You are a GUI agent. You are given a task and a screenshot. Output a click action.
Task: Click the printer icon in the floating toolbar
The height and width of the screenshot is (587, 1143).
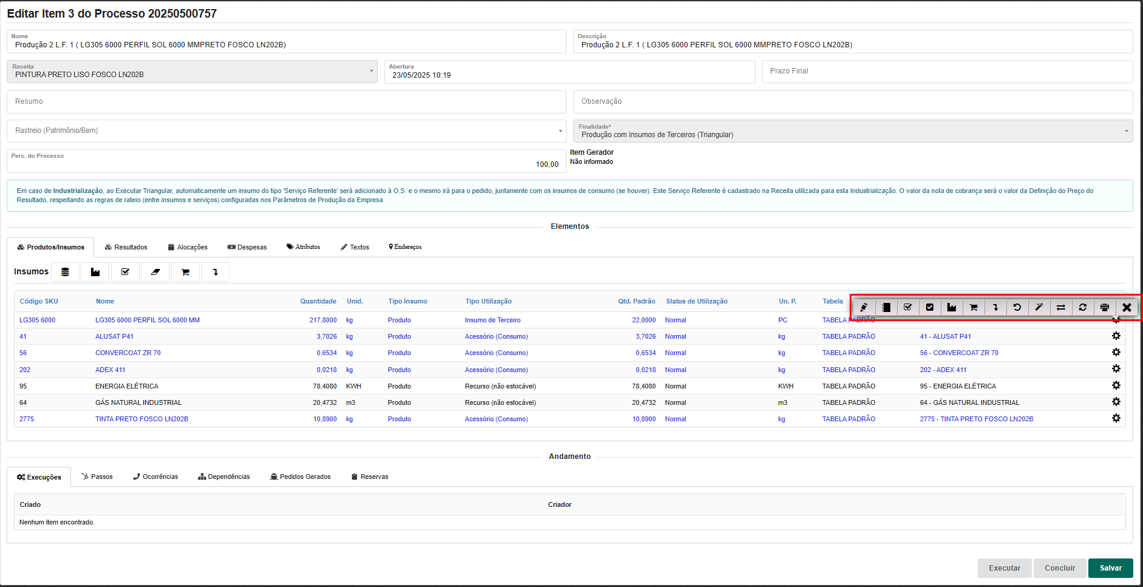coord(1105,307)
